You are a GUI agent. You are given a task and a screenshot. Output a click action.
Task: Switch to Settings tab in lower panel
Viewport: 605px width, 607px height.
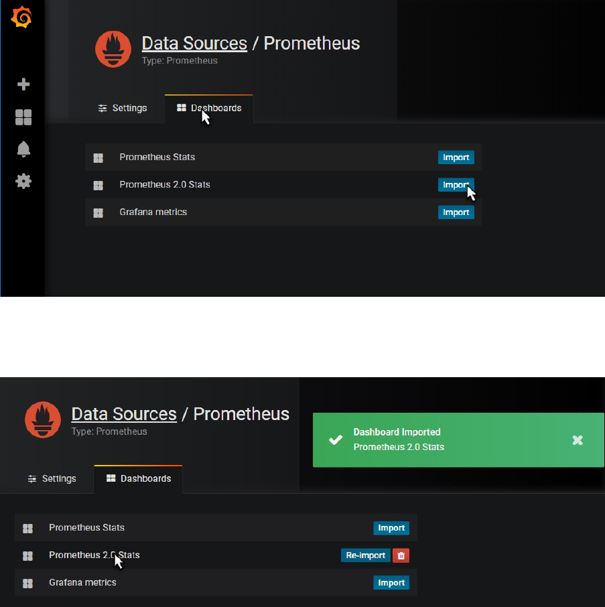click(52, 479)
